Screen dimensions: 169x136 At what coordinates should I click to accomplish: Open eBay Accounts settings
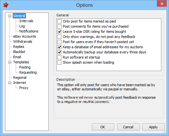25,36
